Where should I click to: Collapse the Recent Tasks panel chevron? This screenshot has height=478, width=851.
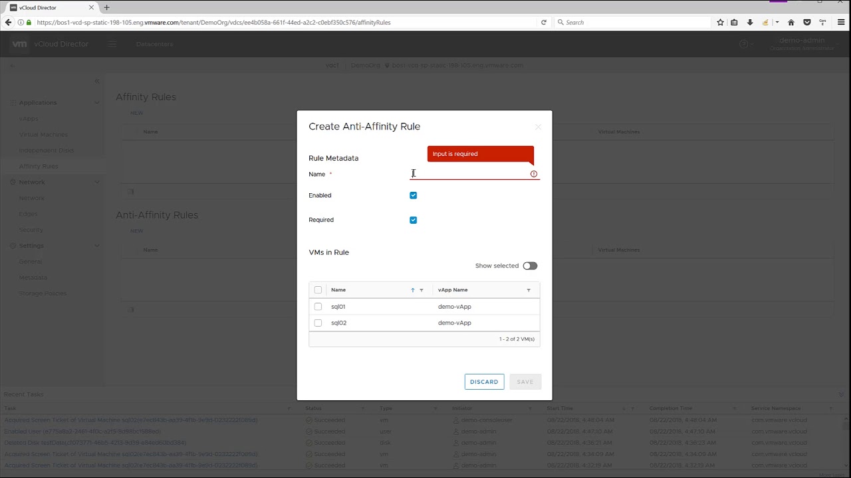coord(840,394)
